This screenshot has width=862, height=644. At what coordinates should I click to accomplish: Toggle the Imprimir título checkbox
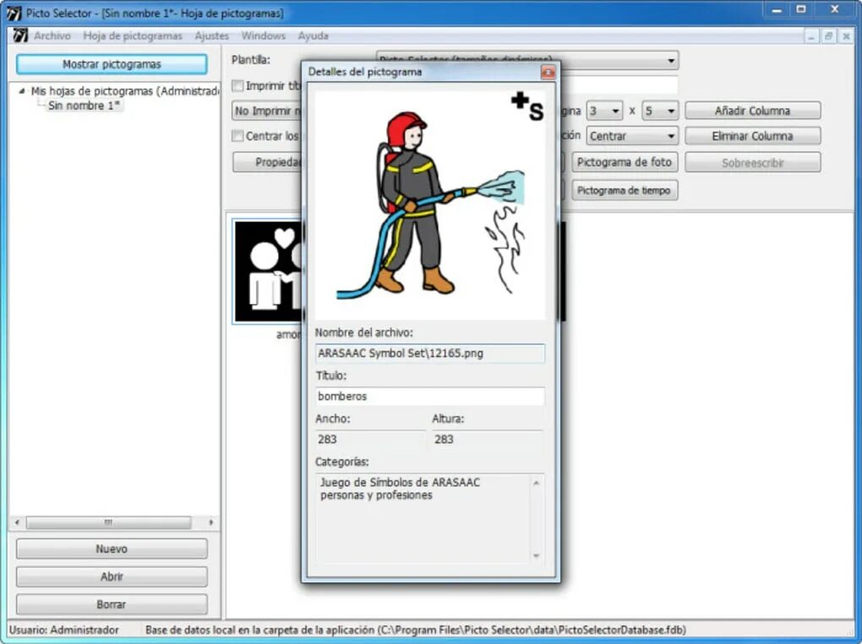(237, 86)
